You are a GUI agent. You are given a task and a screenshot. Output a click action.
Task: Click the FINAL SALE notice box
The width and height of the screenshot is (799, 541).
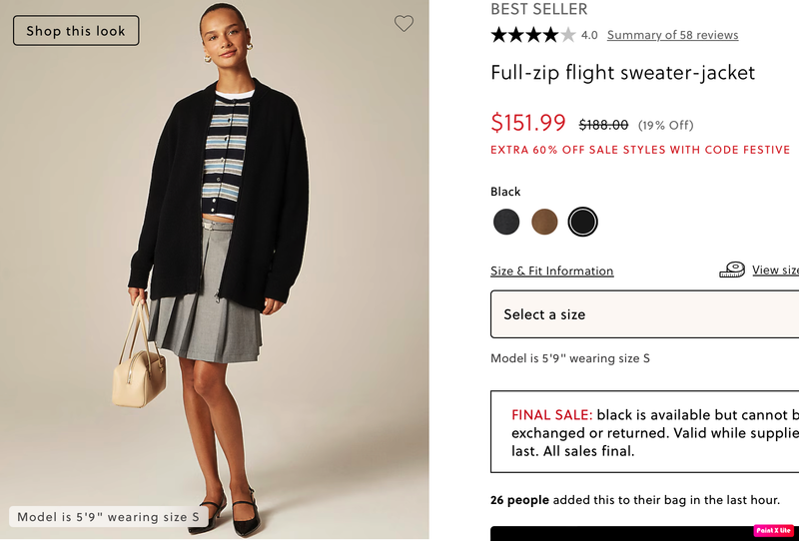[x=644, y=432]
